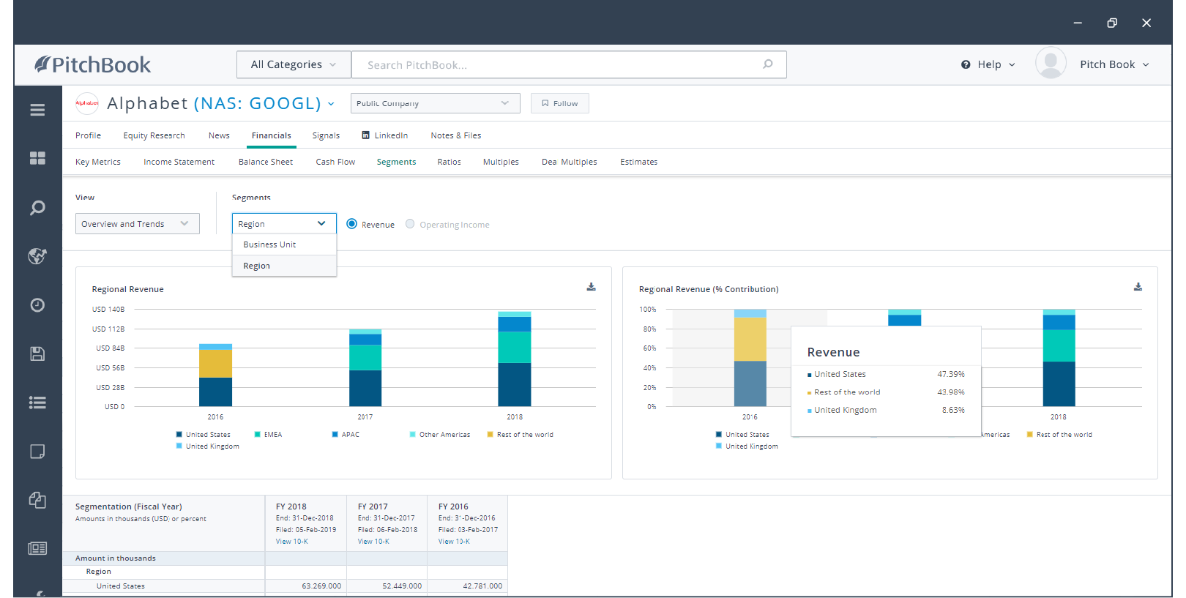Open the lists icon in sidebar

click(37, 403)
